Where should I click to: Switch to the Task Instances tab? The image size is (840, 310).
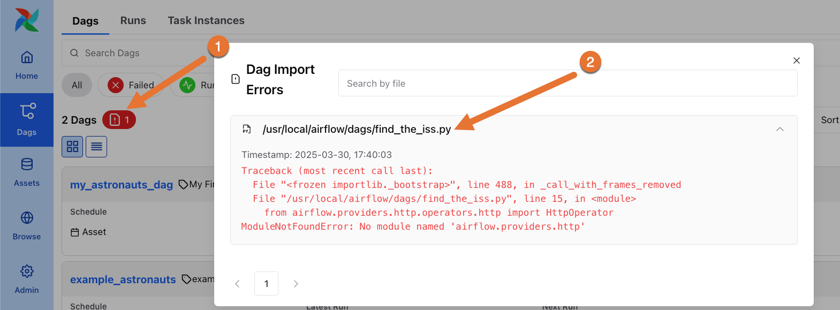[206, 20]
